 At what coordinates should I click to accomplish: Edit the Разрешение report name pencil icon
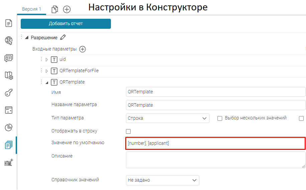(x=63, y=37)
